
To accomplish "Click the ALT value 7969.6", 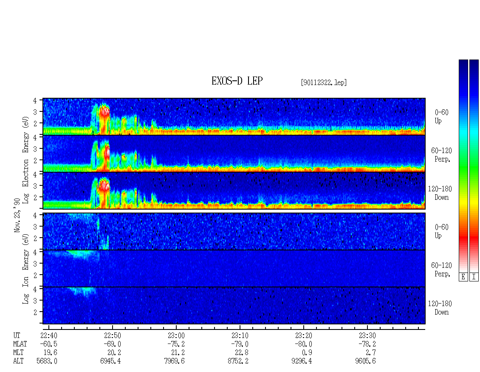I will (174, 361).
